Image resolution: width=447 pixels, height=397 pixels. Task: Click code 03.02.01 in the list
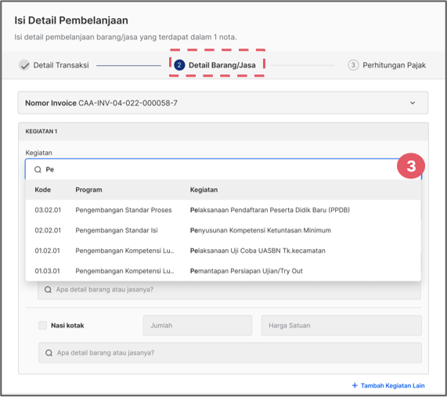[x=48, y=210]
